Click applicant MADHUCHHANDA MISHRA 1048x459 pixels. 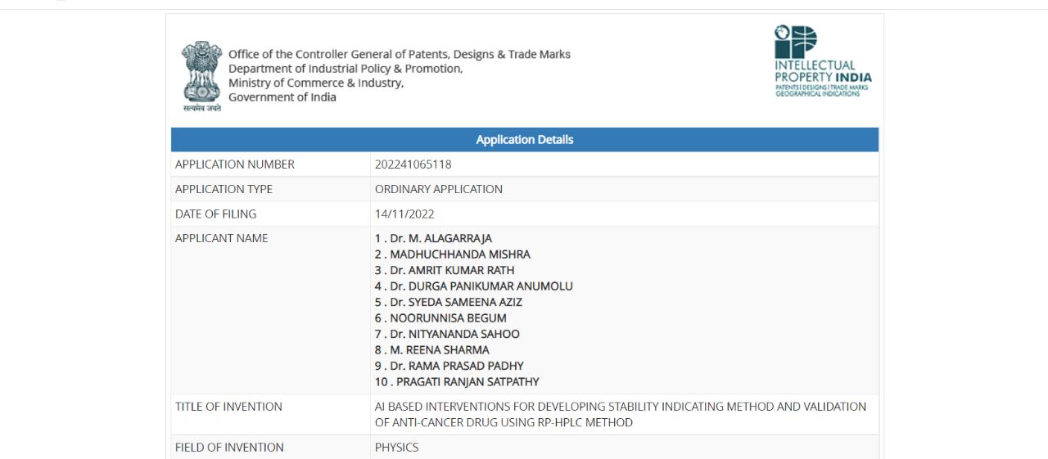(x=452, y=254)
